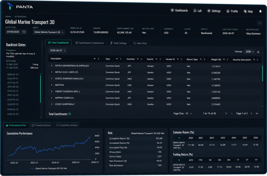Open Weight (%) column menu dots
267x176 pixels.
(x=227, y=59)
